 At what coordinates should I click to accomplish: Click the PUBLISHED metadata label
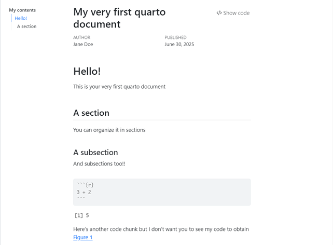coord(175,37)
